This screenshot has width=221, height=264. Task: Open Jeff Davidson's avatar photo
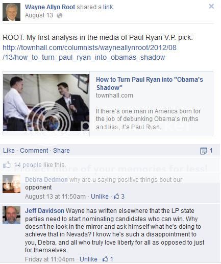click(11, 215)
